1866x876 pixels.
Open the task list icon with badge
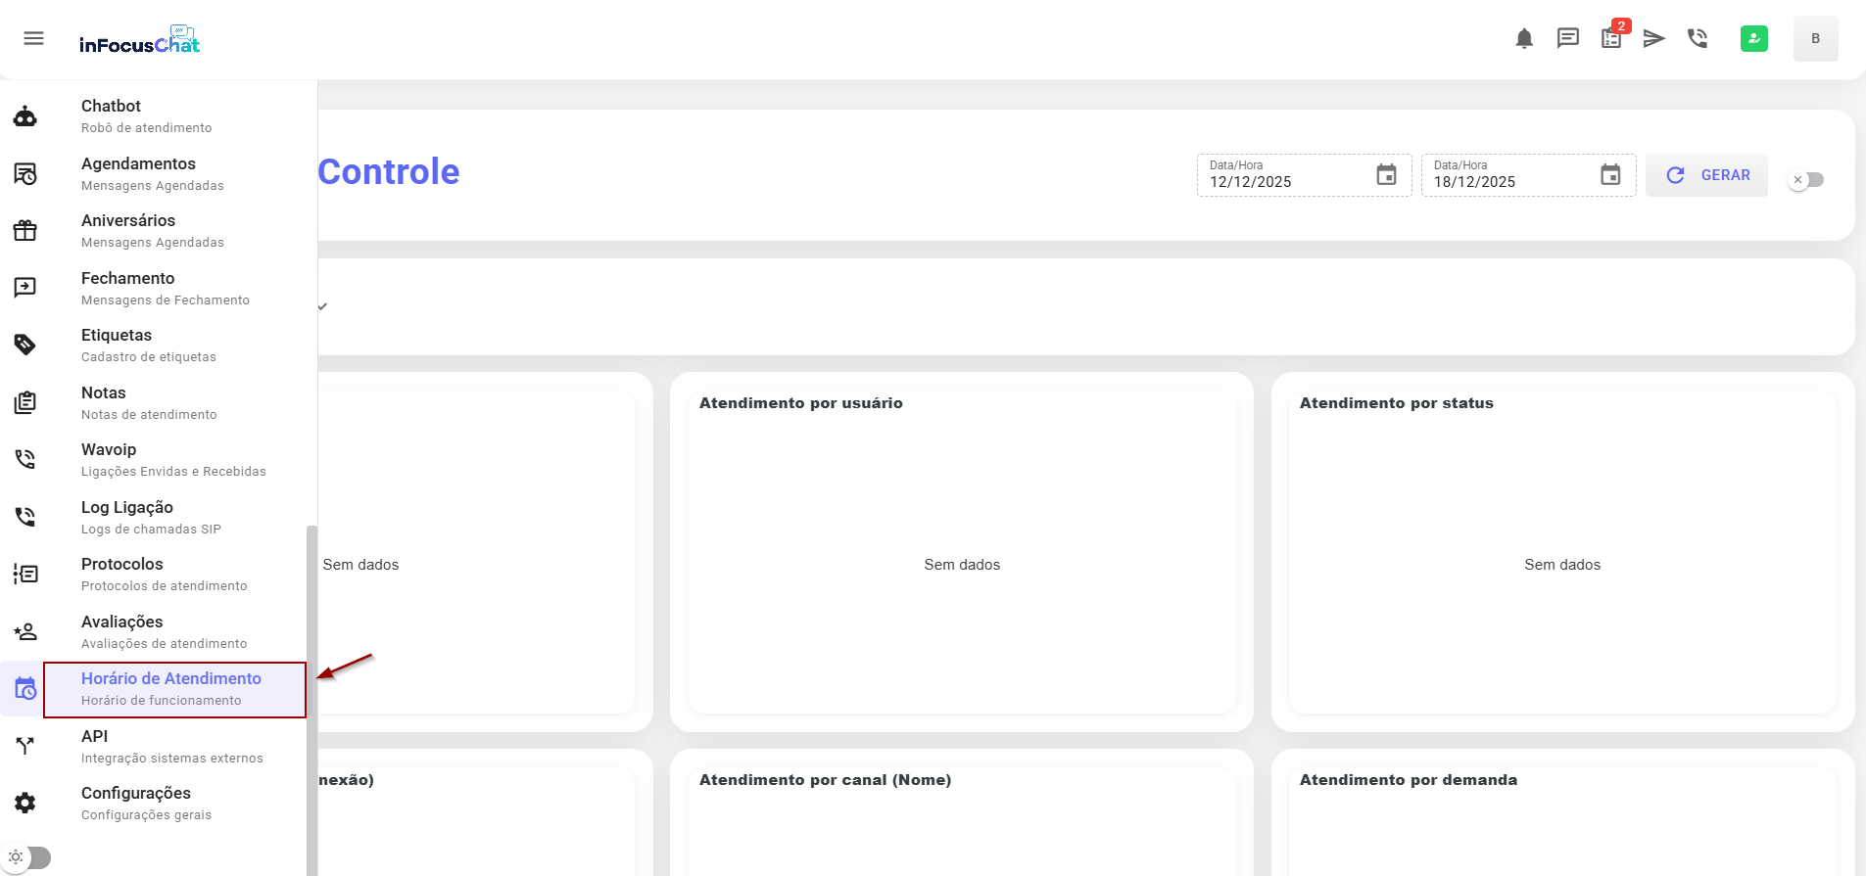(x=1611, y=38)
